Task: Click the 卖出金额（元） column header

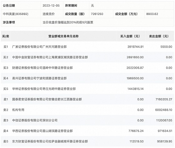Action: click(159, 36)
